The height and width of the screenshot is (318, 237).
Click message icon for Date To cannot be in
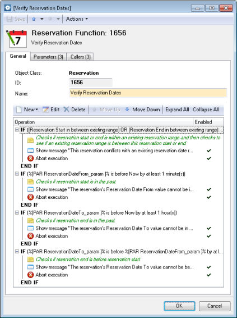(30, 228)
